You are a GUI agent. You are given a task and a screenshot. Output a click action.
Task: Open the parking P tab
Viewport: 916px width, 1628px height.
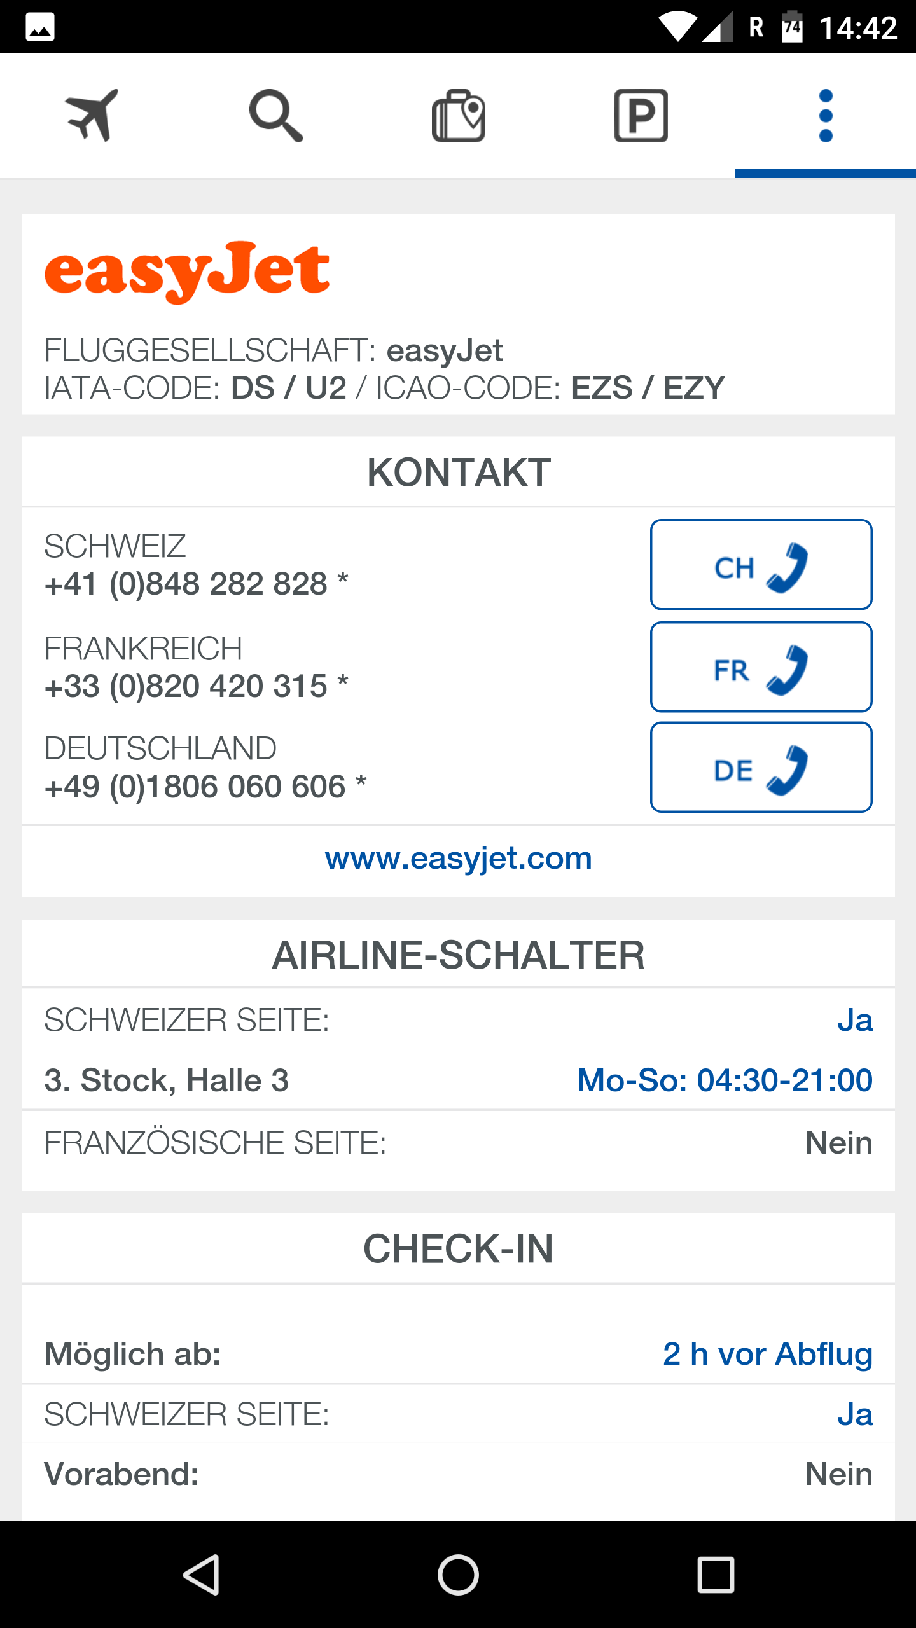click(x=641, y=115)
